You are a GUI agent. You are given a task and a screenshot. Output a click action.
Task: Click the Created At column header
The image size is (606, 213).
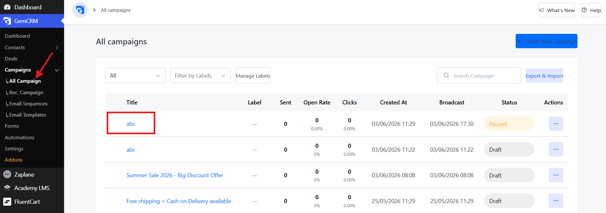point(394,103)
